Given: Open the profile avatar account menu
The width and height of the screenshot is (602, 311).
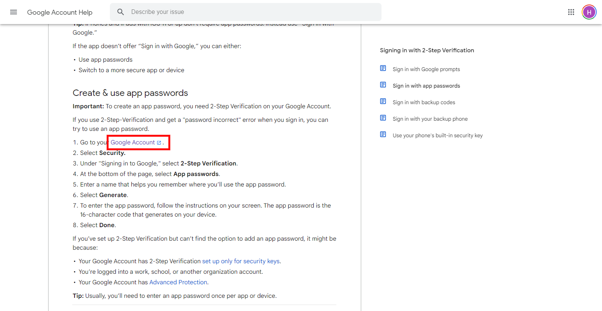Looking at the screenshot, I should point(589,12).
